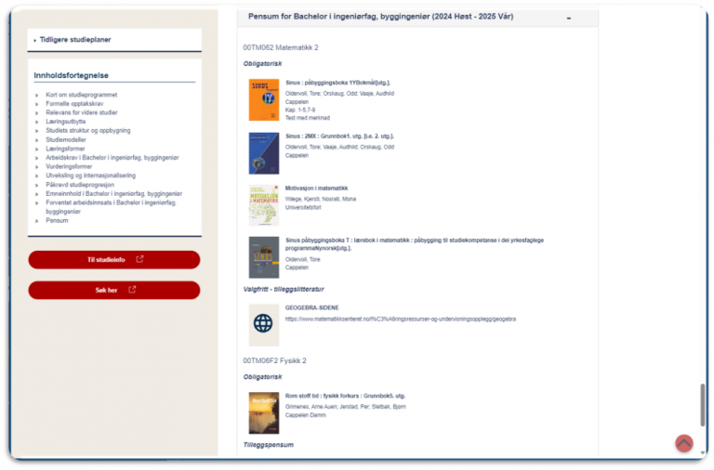Image resolution: width=714 pixels, height=470 pixels.
Task: Open the blue Sinus 2MX book cover
Action: (x=263, y=153)
